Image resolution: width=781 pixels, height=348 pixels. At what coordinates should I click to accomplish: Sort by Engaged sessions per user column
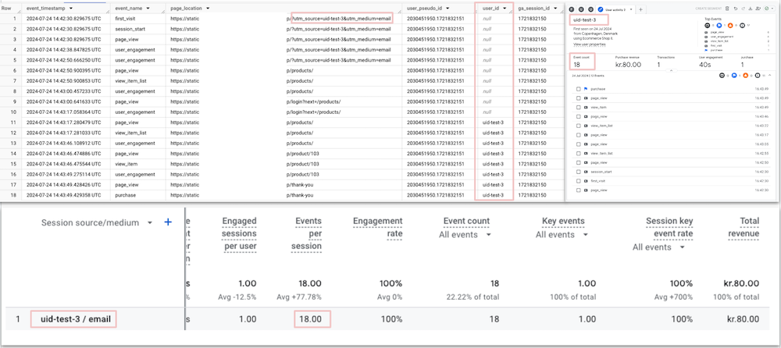(x=240, y=233)
